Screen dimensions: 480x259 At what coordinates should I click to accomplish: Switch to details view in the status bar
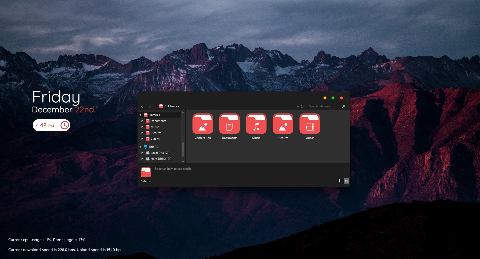click(340, 181)
